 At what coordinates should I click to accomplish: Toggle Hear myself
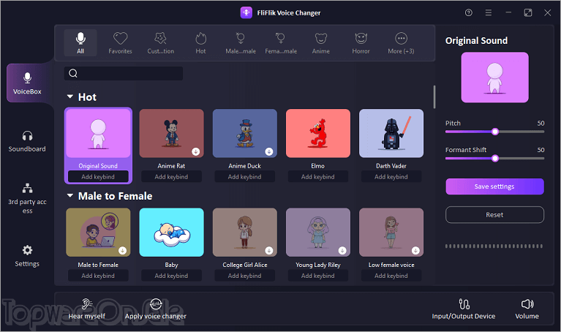[87, 309]
